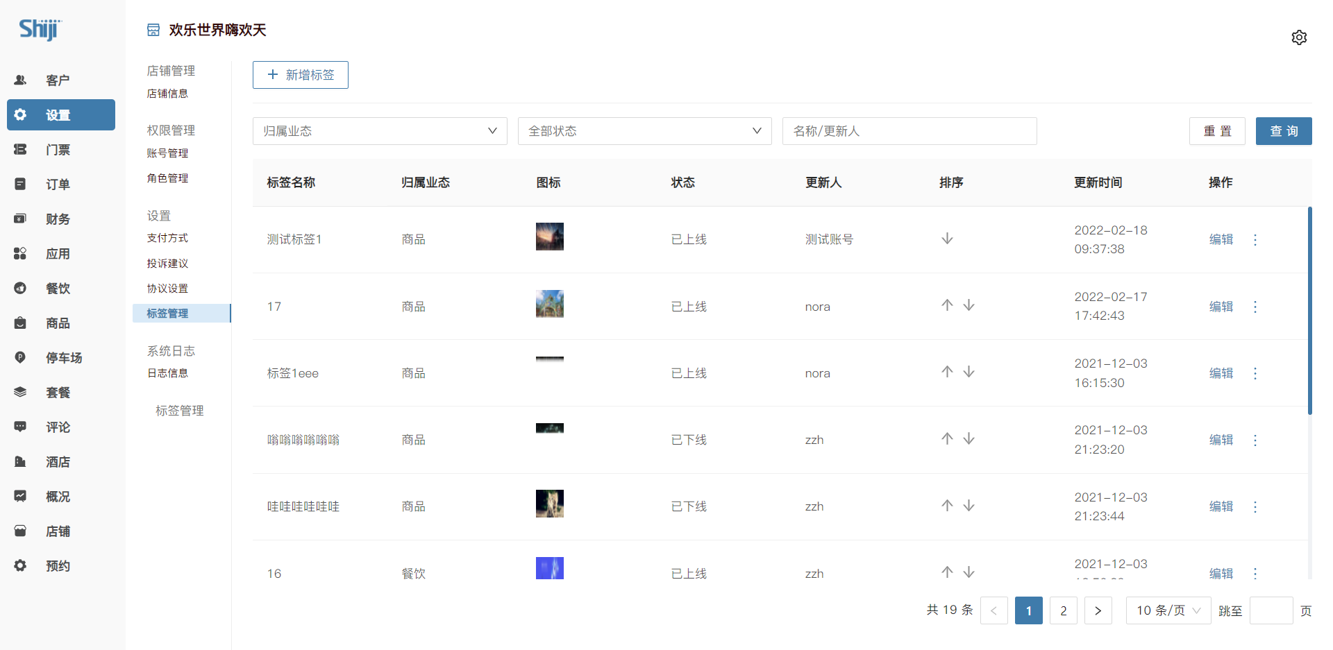Click the 重置 reset button
Screen dimensions: 1333x650
pyautogui.click(x=1217, y=131)
